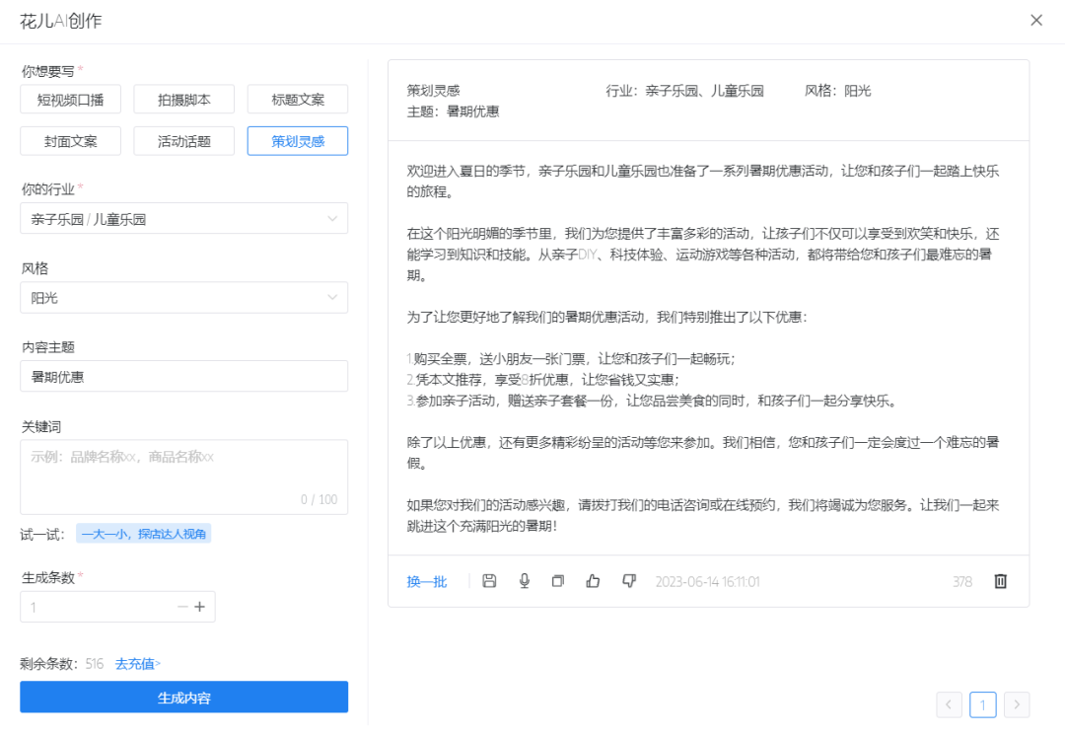
Task: Open the 你的行业 industry dropdown
Action: click(x=184, y=219)
